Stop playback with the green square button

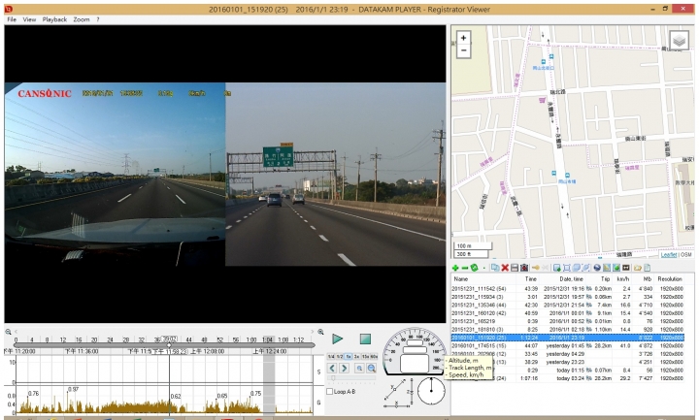pos(365,339)
